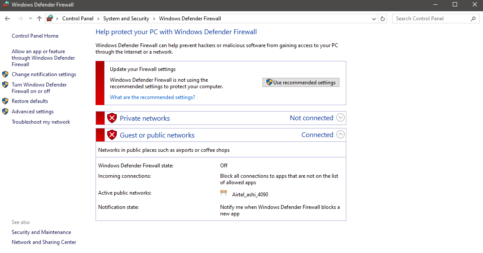The image size is (483, 253).
Task: Open Allow an app or feature link
Action: pyautogui.click(x=43, y=58)
